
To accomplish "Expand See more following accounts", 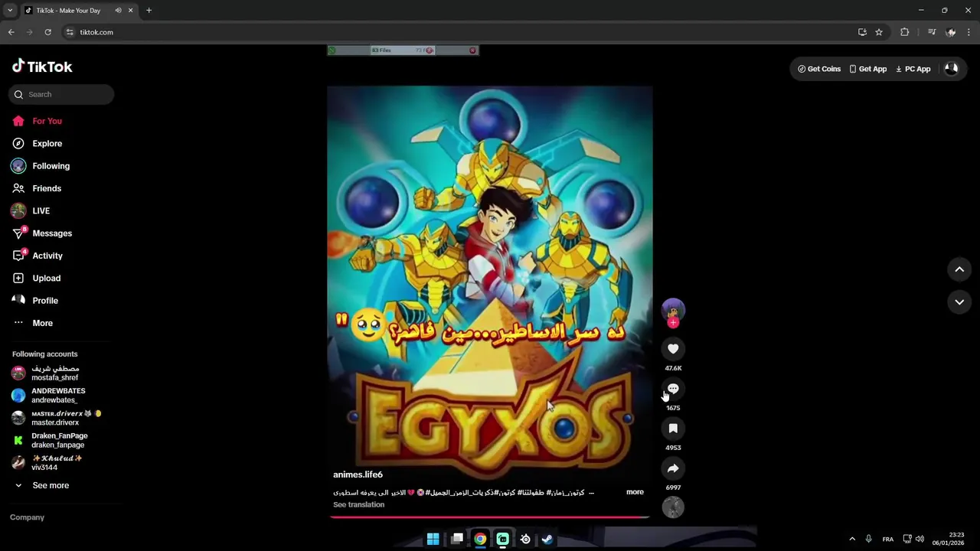I will pos(51,485).
